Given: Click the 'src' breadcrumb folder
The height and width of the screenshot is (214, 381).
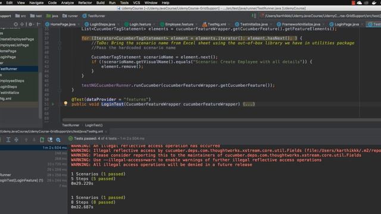Looking at the screenshot, I should point(21,16).
